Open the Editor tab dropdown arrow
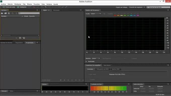171x96 pixels. [x=49, y=10]
